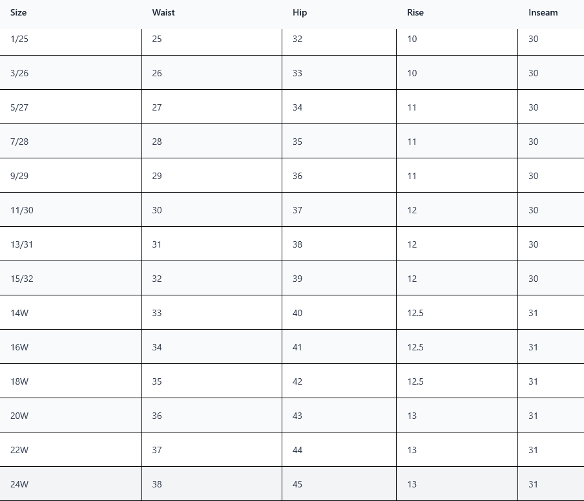Image resolution: width=584 pixels, height=501 pixels.
Task: Select the highlighted 24W size cell
Action: point(70,485)
